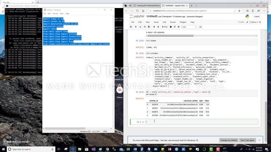This screenshot has width=271, height=152.
Task: Click the Untitled8 notebook title to rename
Action: pyautogui.click(x=152, y=16)
